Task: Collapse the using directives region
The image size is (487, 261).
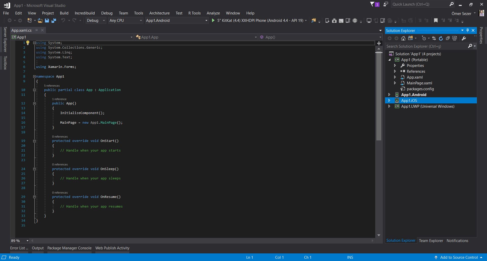Action: point(34,43)
